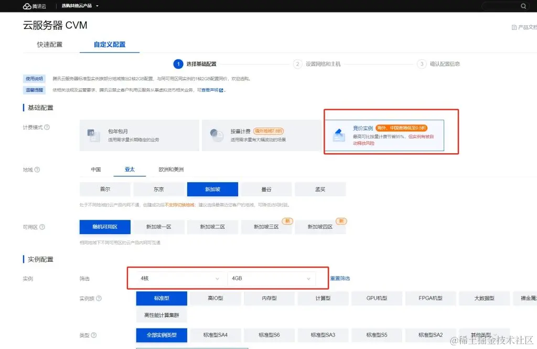Click the help icon next to 可用区
The image size is (537, 349).
42,227
